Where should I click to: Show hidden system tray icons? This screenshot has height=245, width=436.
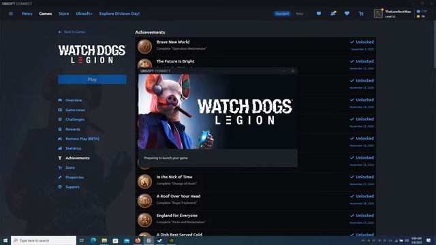363,240
